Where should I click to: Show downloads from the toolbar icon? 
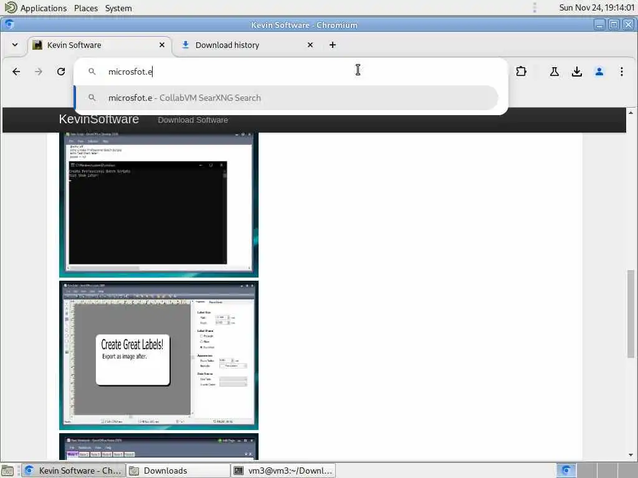576,72
